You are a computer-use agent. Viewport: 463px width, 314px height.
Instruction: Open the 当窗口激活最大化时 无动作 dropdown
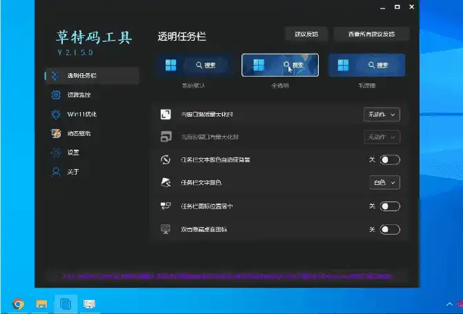pos(382,115)
